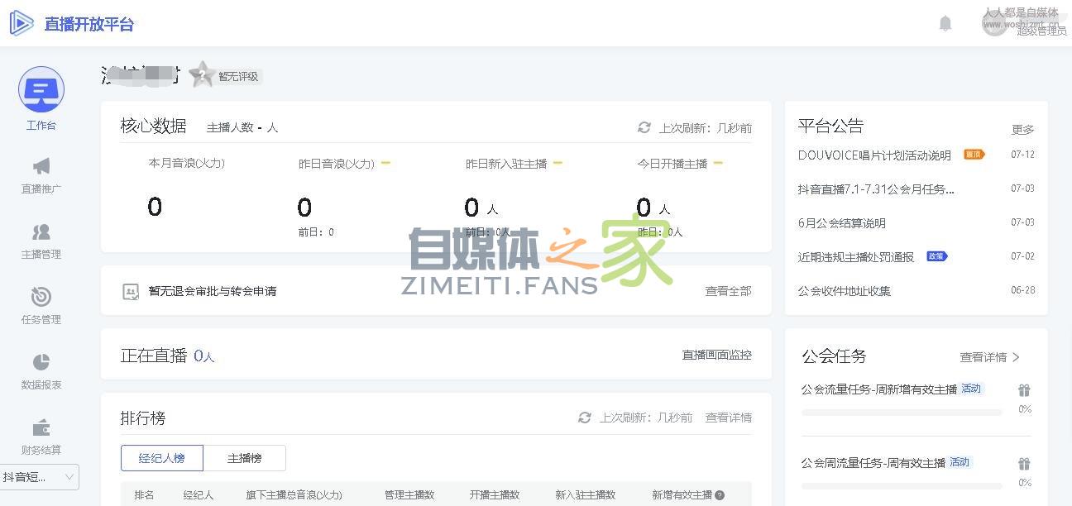Viewport: 1072px width, 506px height.
Task: Open 直播画面监控 live monitoring
Action: pyautogui.click(x=716, y=355)
